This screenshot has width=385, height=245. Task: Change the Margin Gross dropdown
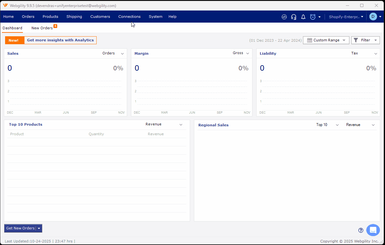(x=241, y=53)
